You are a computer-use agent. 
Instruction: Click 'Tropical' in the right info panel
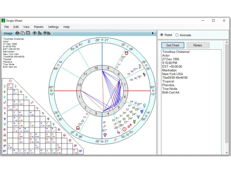click(168, 81)
